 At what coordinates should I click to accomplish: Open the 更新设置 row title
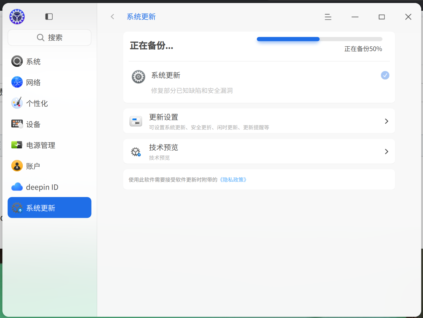coord(164,117)
